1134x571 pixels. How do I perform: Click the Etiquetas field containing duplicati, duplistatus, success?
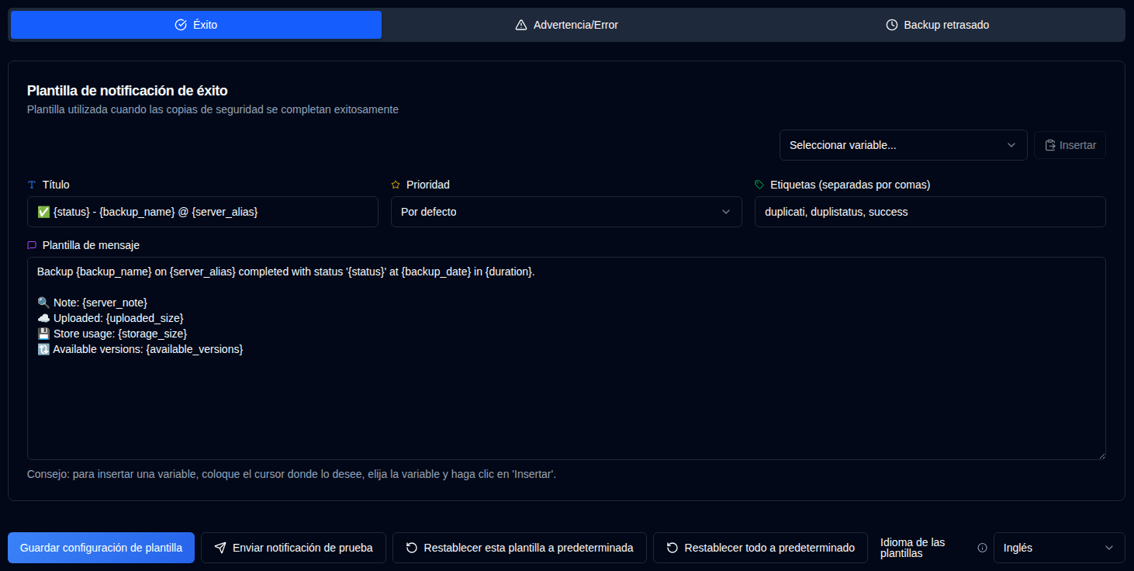(x=929, y=211)
